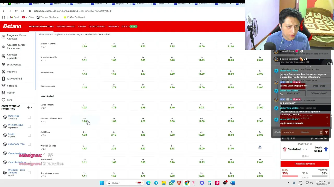Collapse the Competencias Favoritas section
This screenshot has width=334, height=187.
(x=32, y=108)
